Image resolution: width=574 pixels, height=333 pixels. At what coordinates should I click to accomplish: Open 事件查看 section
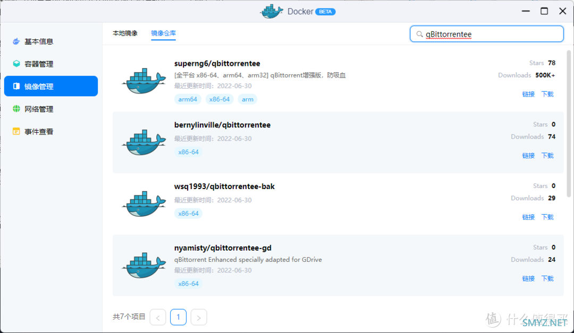click(x=51, y=131)
